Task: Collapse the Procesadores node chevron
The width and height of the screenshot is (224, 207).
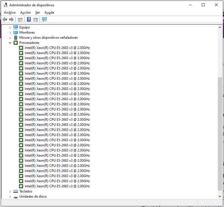Action: click(10, 43)
